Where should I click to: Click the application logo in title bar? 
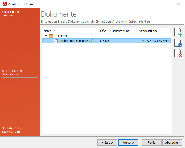pos(5,4)
